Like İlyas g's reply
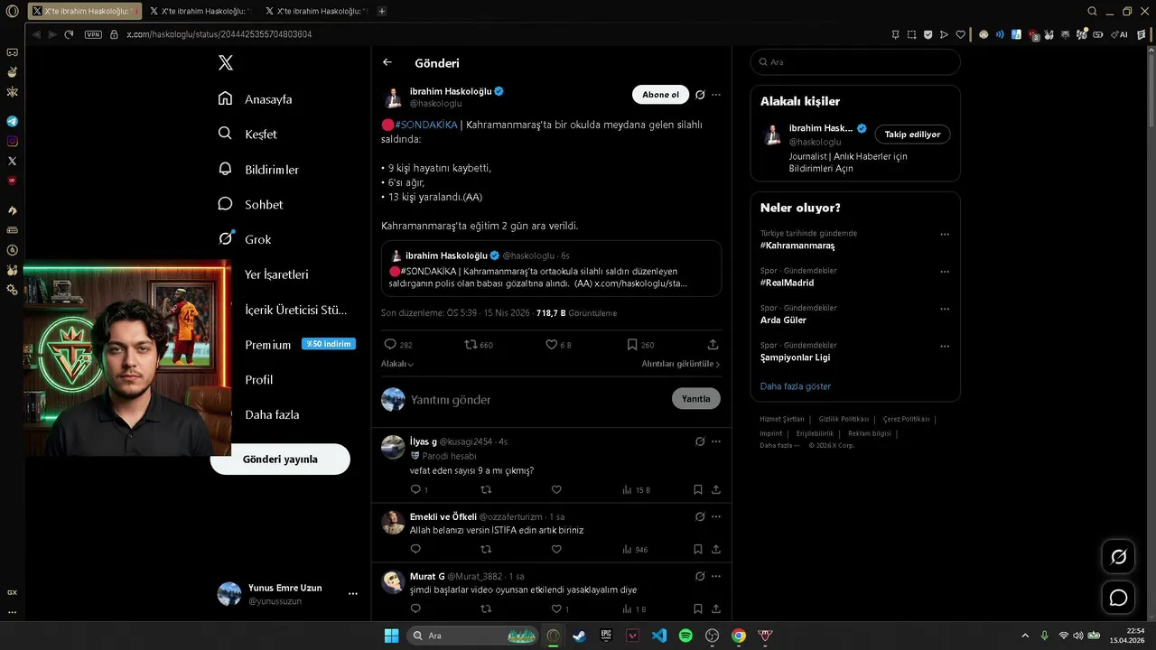 [x=556, y=489]
